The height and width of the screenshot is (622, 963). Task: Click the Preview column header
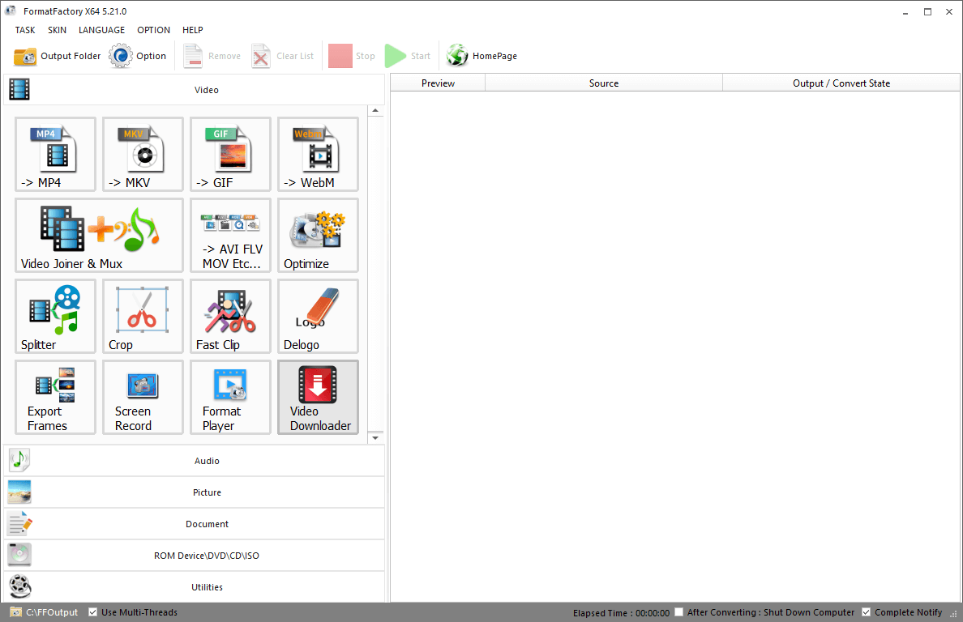click(x=438, y=83)
